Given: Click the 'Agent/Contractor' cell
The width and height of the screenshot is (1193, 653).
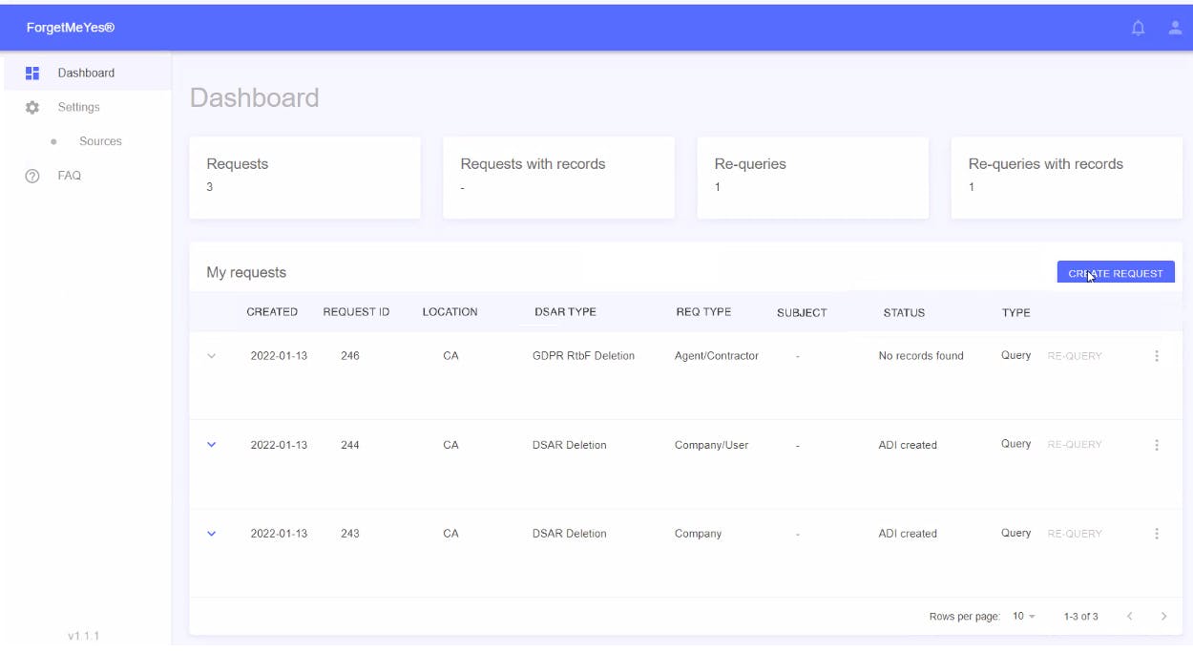Looking at the screenshot, I should [x=717, y=356].
